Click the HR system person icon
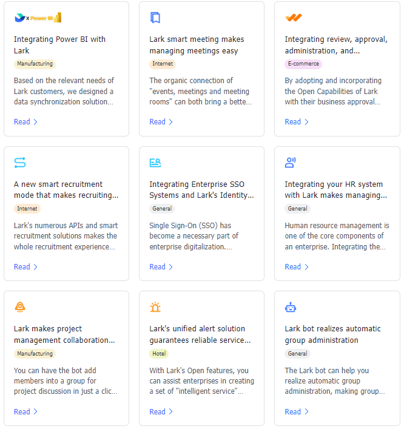 [291, 163]
